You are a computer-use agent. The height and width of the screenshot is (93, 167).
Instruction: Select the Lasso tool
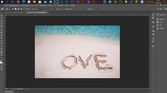coord(2,21)
